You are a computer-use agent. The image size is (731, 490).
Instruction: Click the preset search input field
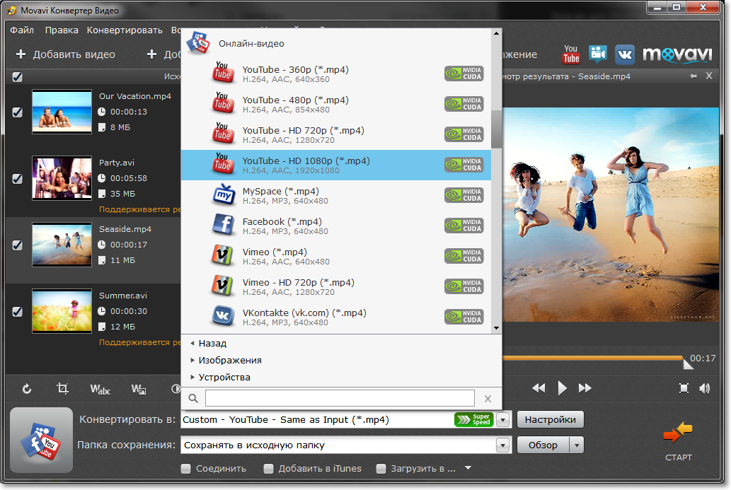[x=340, y=398]
